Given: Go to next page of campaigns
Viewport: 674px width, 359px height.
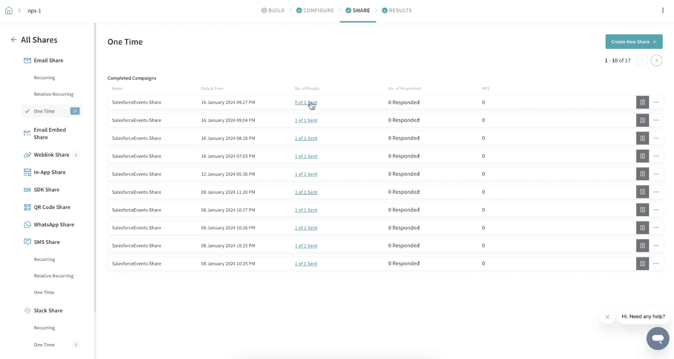Looking at the screenshot, I should tap(656, 61).
